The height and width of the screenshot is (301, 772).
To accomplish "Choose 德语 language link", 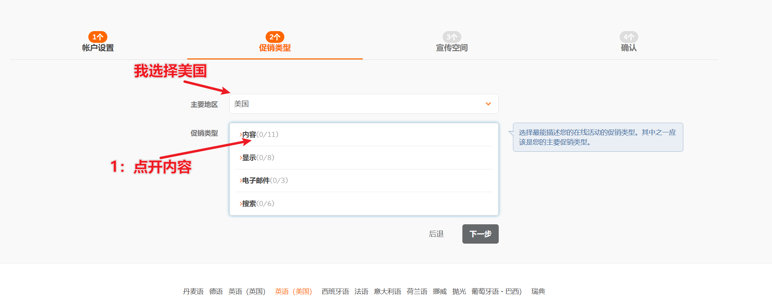I will click(216, 291).
